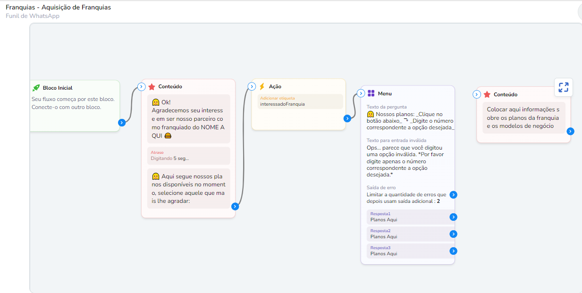Image resolution: width=582 pixels, height=293 pixels.
Task: Select the Ok! Agradecemos message bubble
Action: click(x=188, y=118)
